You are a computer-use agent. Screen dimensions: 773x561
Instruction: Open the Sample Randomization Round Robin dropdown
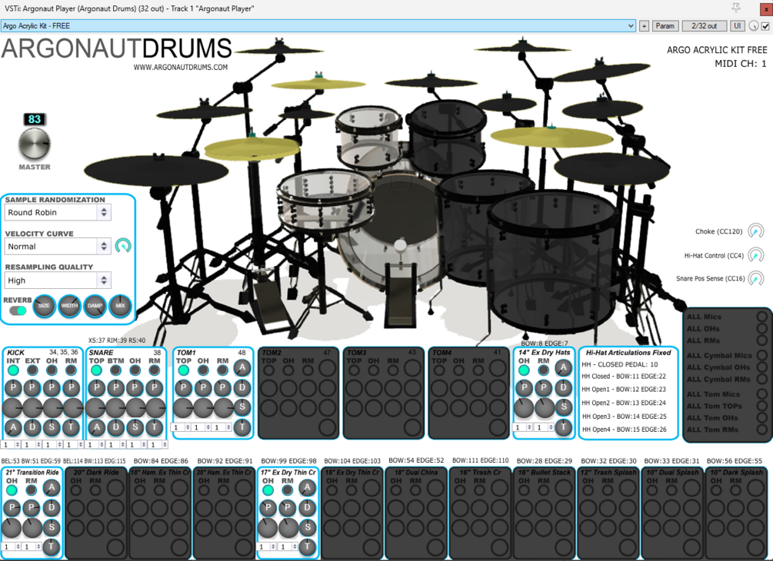58,212
